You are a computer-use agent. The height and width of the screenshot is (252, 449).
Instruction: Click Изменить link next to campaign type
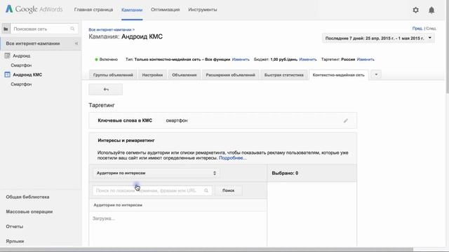(x=241, y=59)
